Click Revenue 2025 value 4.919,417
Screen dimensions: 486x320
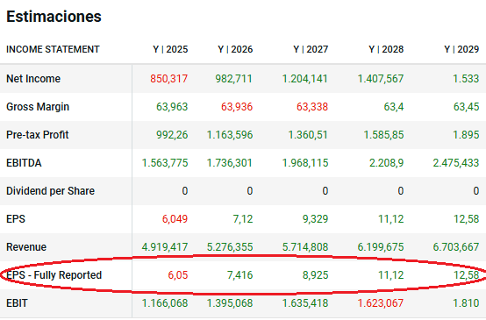tap(165, 247)
